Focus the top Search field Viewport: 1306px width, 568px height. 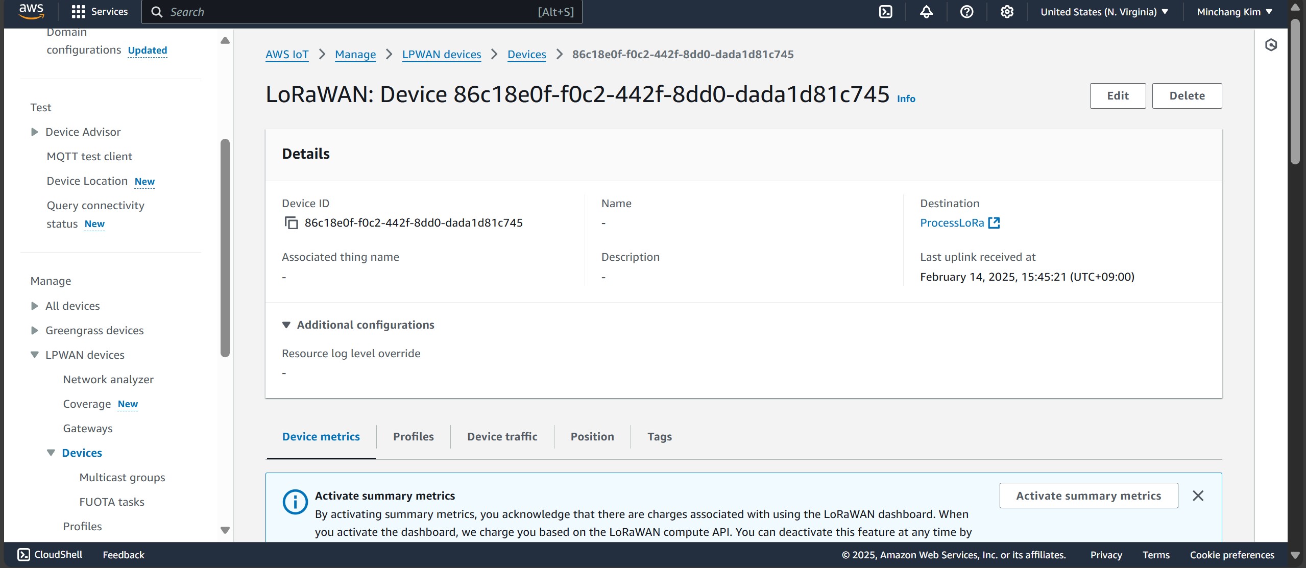(x=362, y=12)
